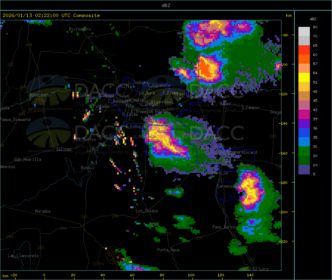Click the bright green 20-30 dBZ legend swatch

[304, 151]
